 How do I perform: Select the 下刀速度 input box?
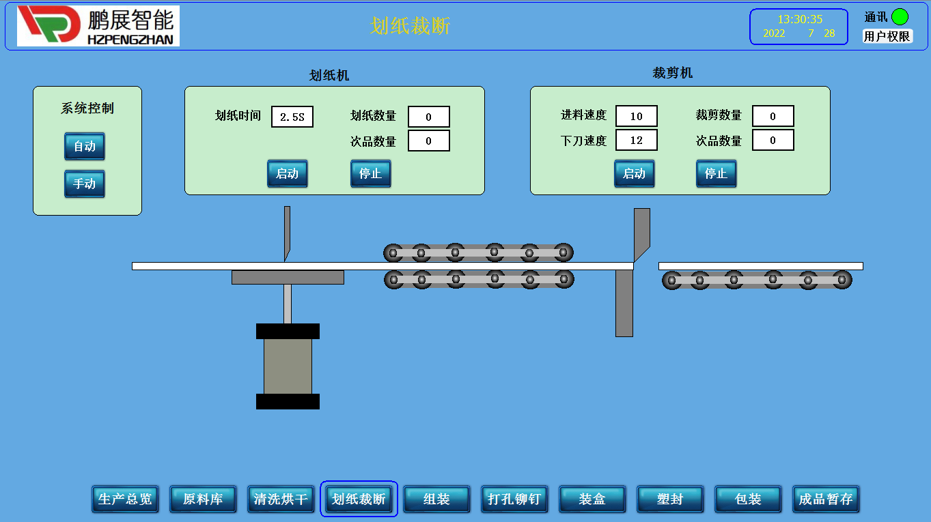[636, 141]
